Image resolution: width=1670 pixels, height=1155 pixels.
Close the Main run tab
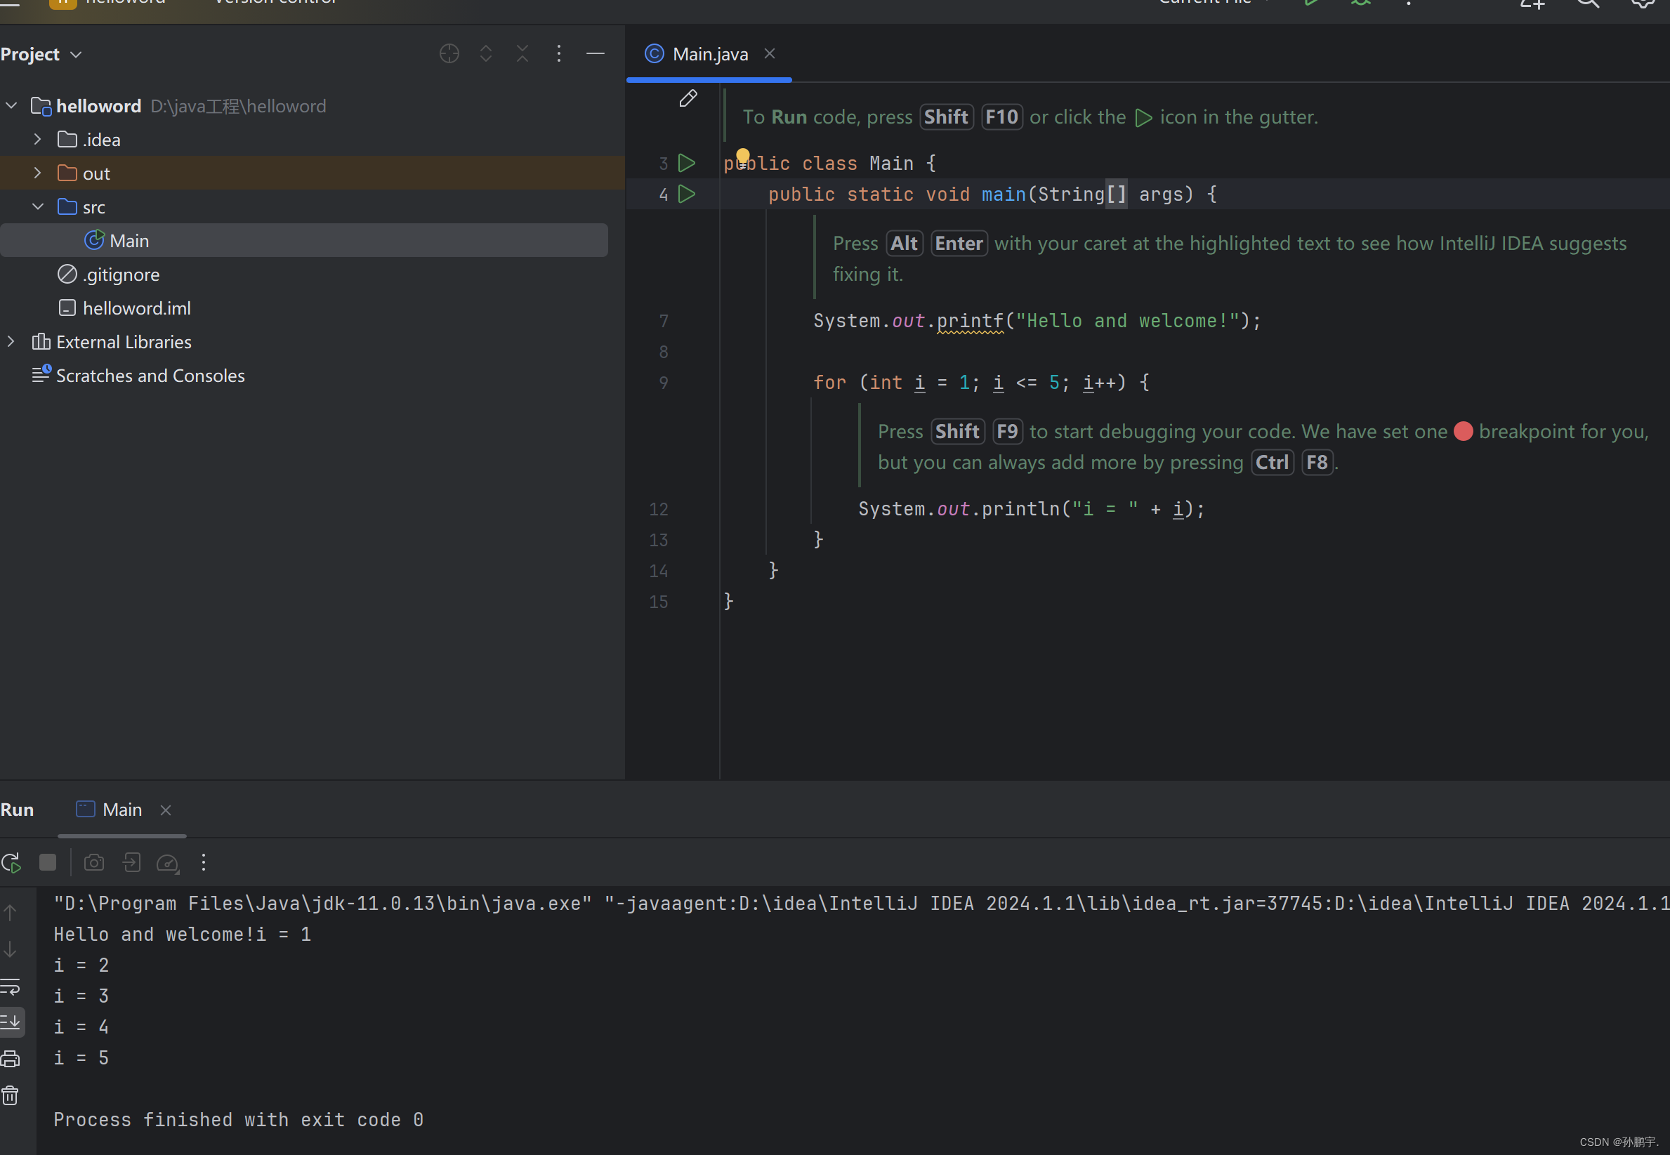point(166,810)
